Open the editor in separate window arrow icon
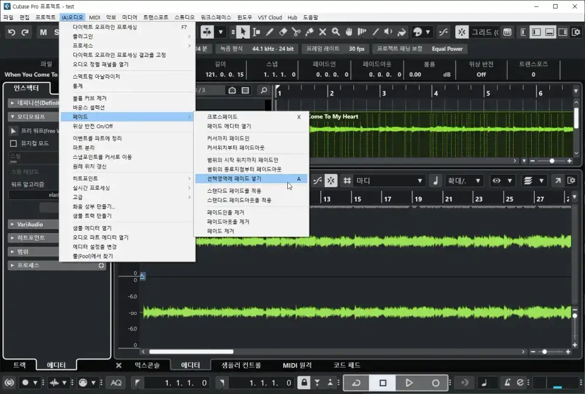This screenshot has width=585, height=394. [x=558, y=181]
